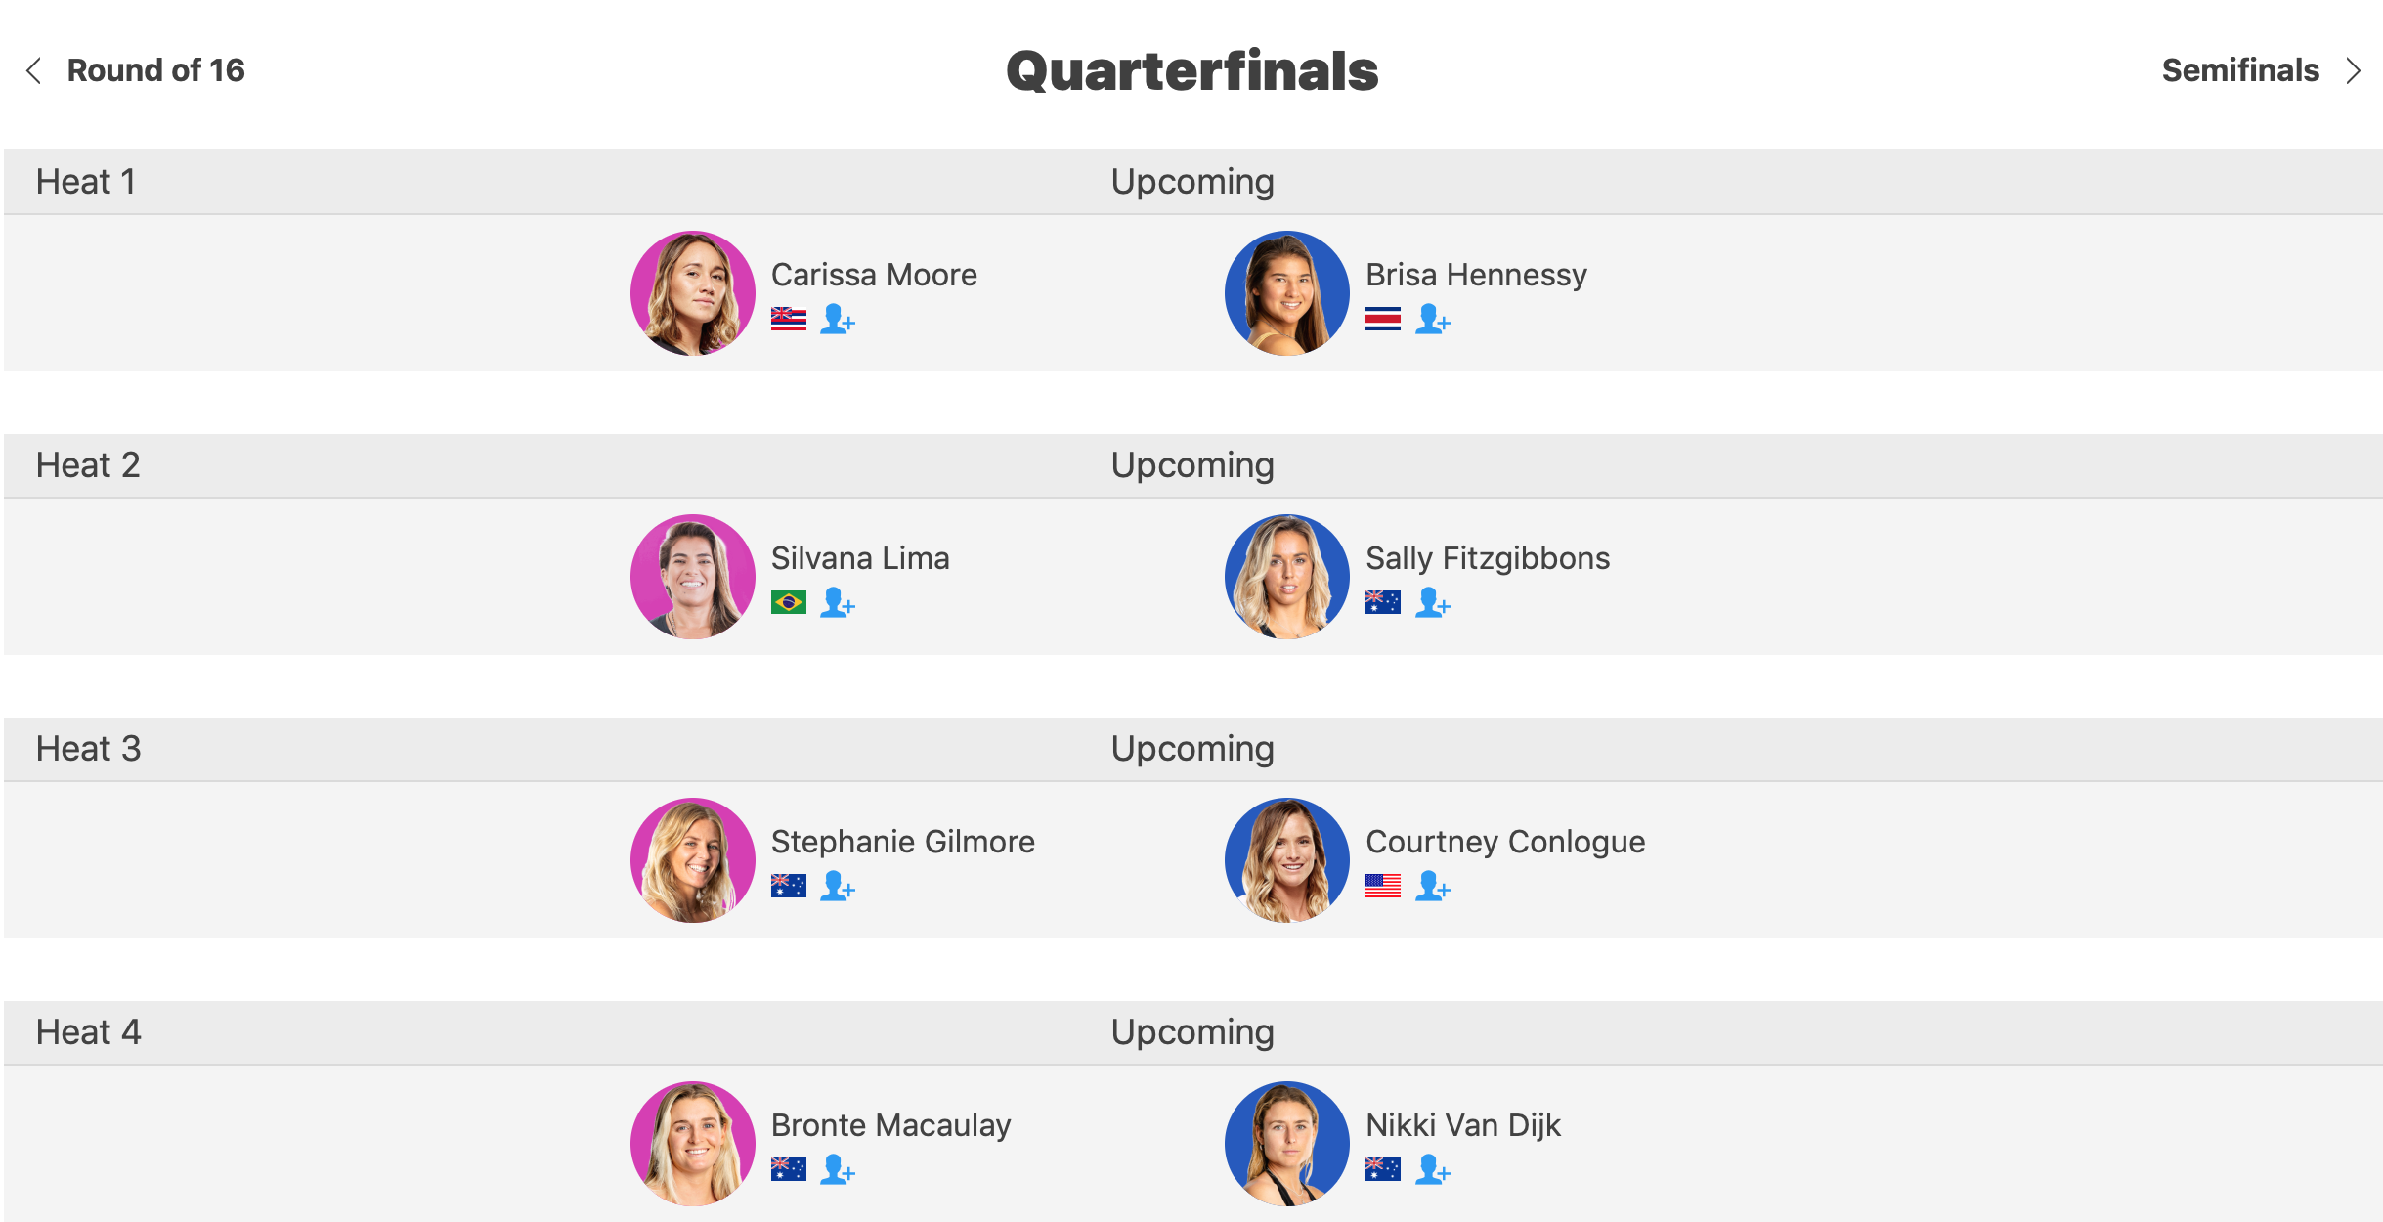Follow Courtney Conlogue with the add-person icon
Image resolution: width=2383 pixels, height=1222 pixels.
[x=1433, y=886]
